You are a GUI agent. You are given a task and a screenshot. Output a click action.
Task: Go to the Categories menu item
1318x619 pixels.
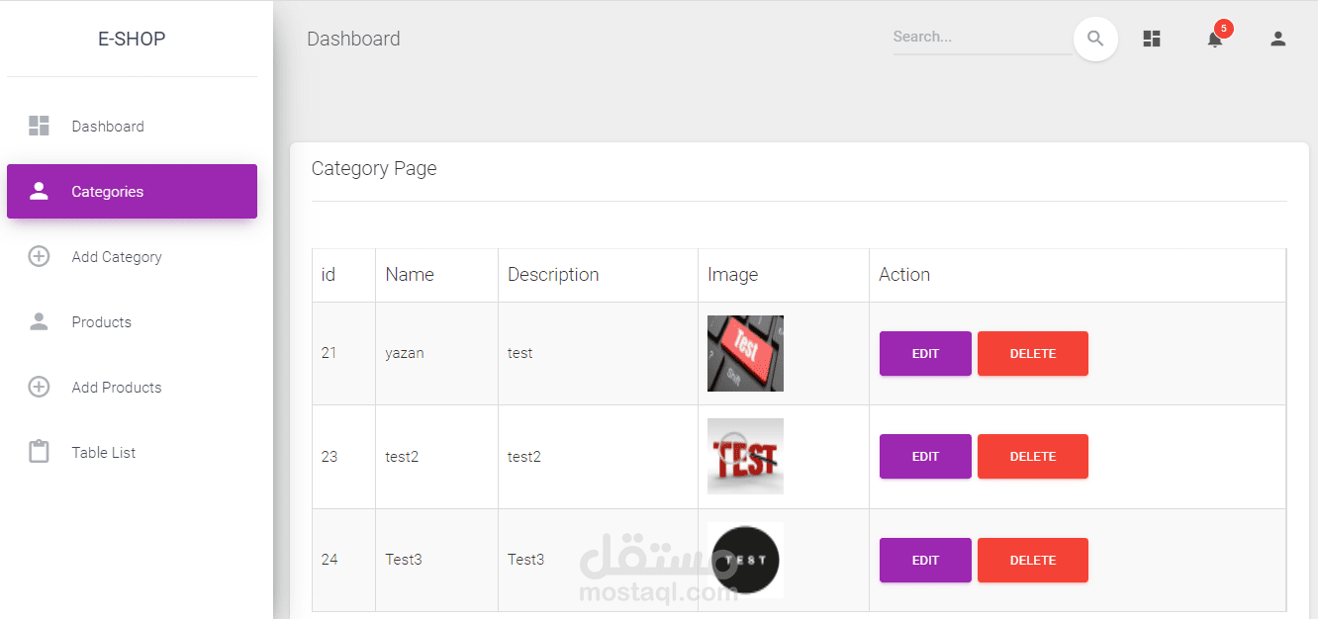[132, 192]
